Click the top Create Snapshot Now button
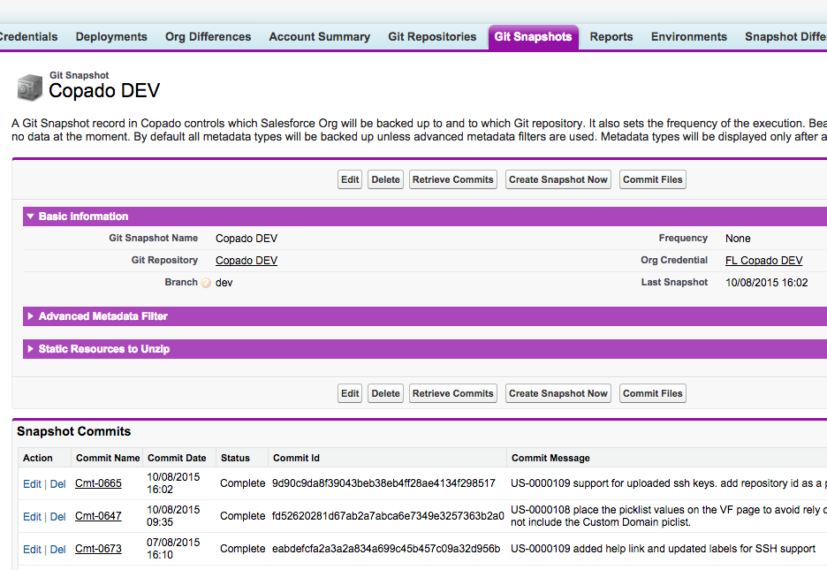827x570 pixels. tap(558, 179)
